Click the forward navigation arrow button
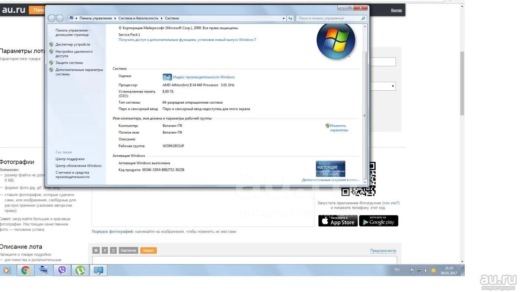Viewport: 520px width, 292px height. tap(61, 18)
